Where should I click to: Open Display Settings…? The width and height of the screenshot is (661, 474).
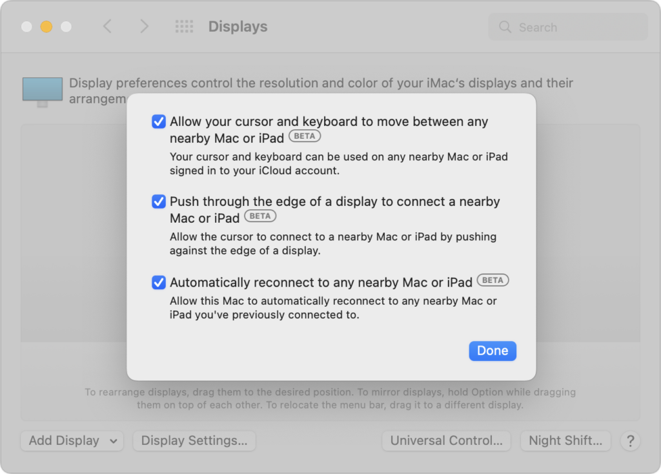(x=194, y=440)
